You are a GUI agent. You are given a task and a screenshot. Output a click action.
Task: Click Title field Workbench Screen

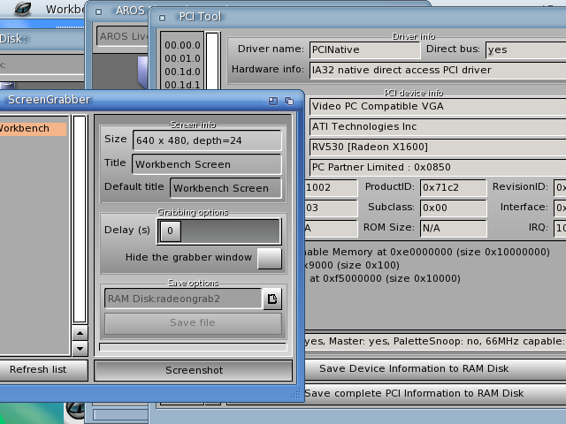207,164
